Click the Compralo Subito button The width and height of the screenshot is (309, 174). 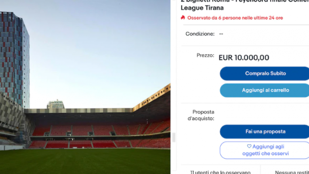pos(265,73)
